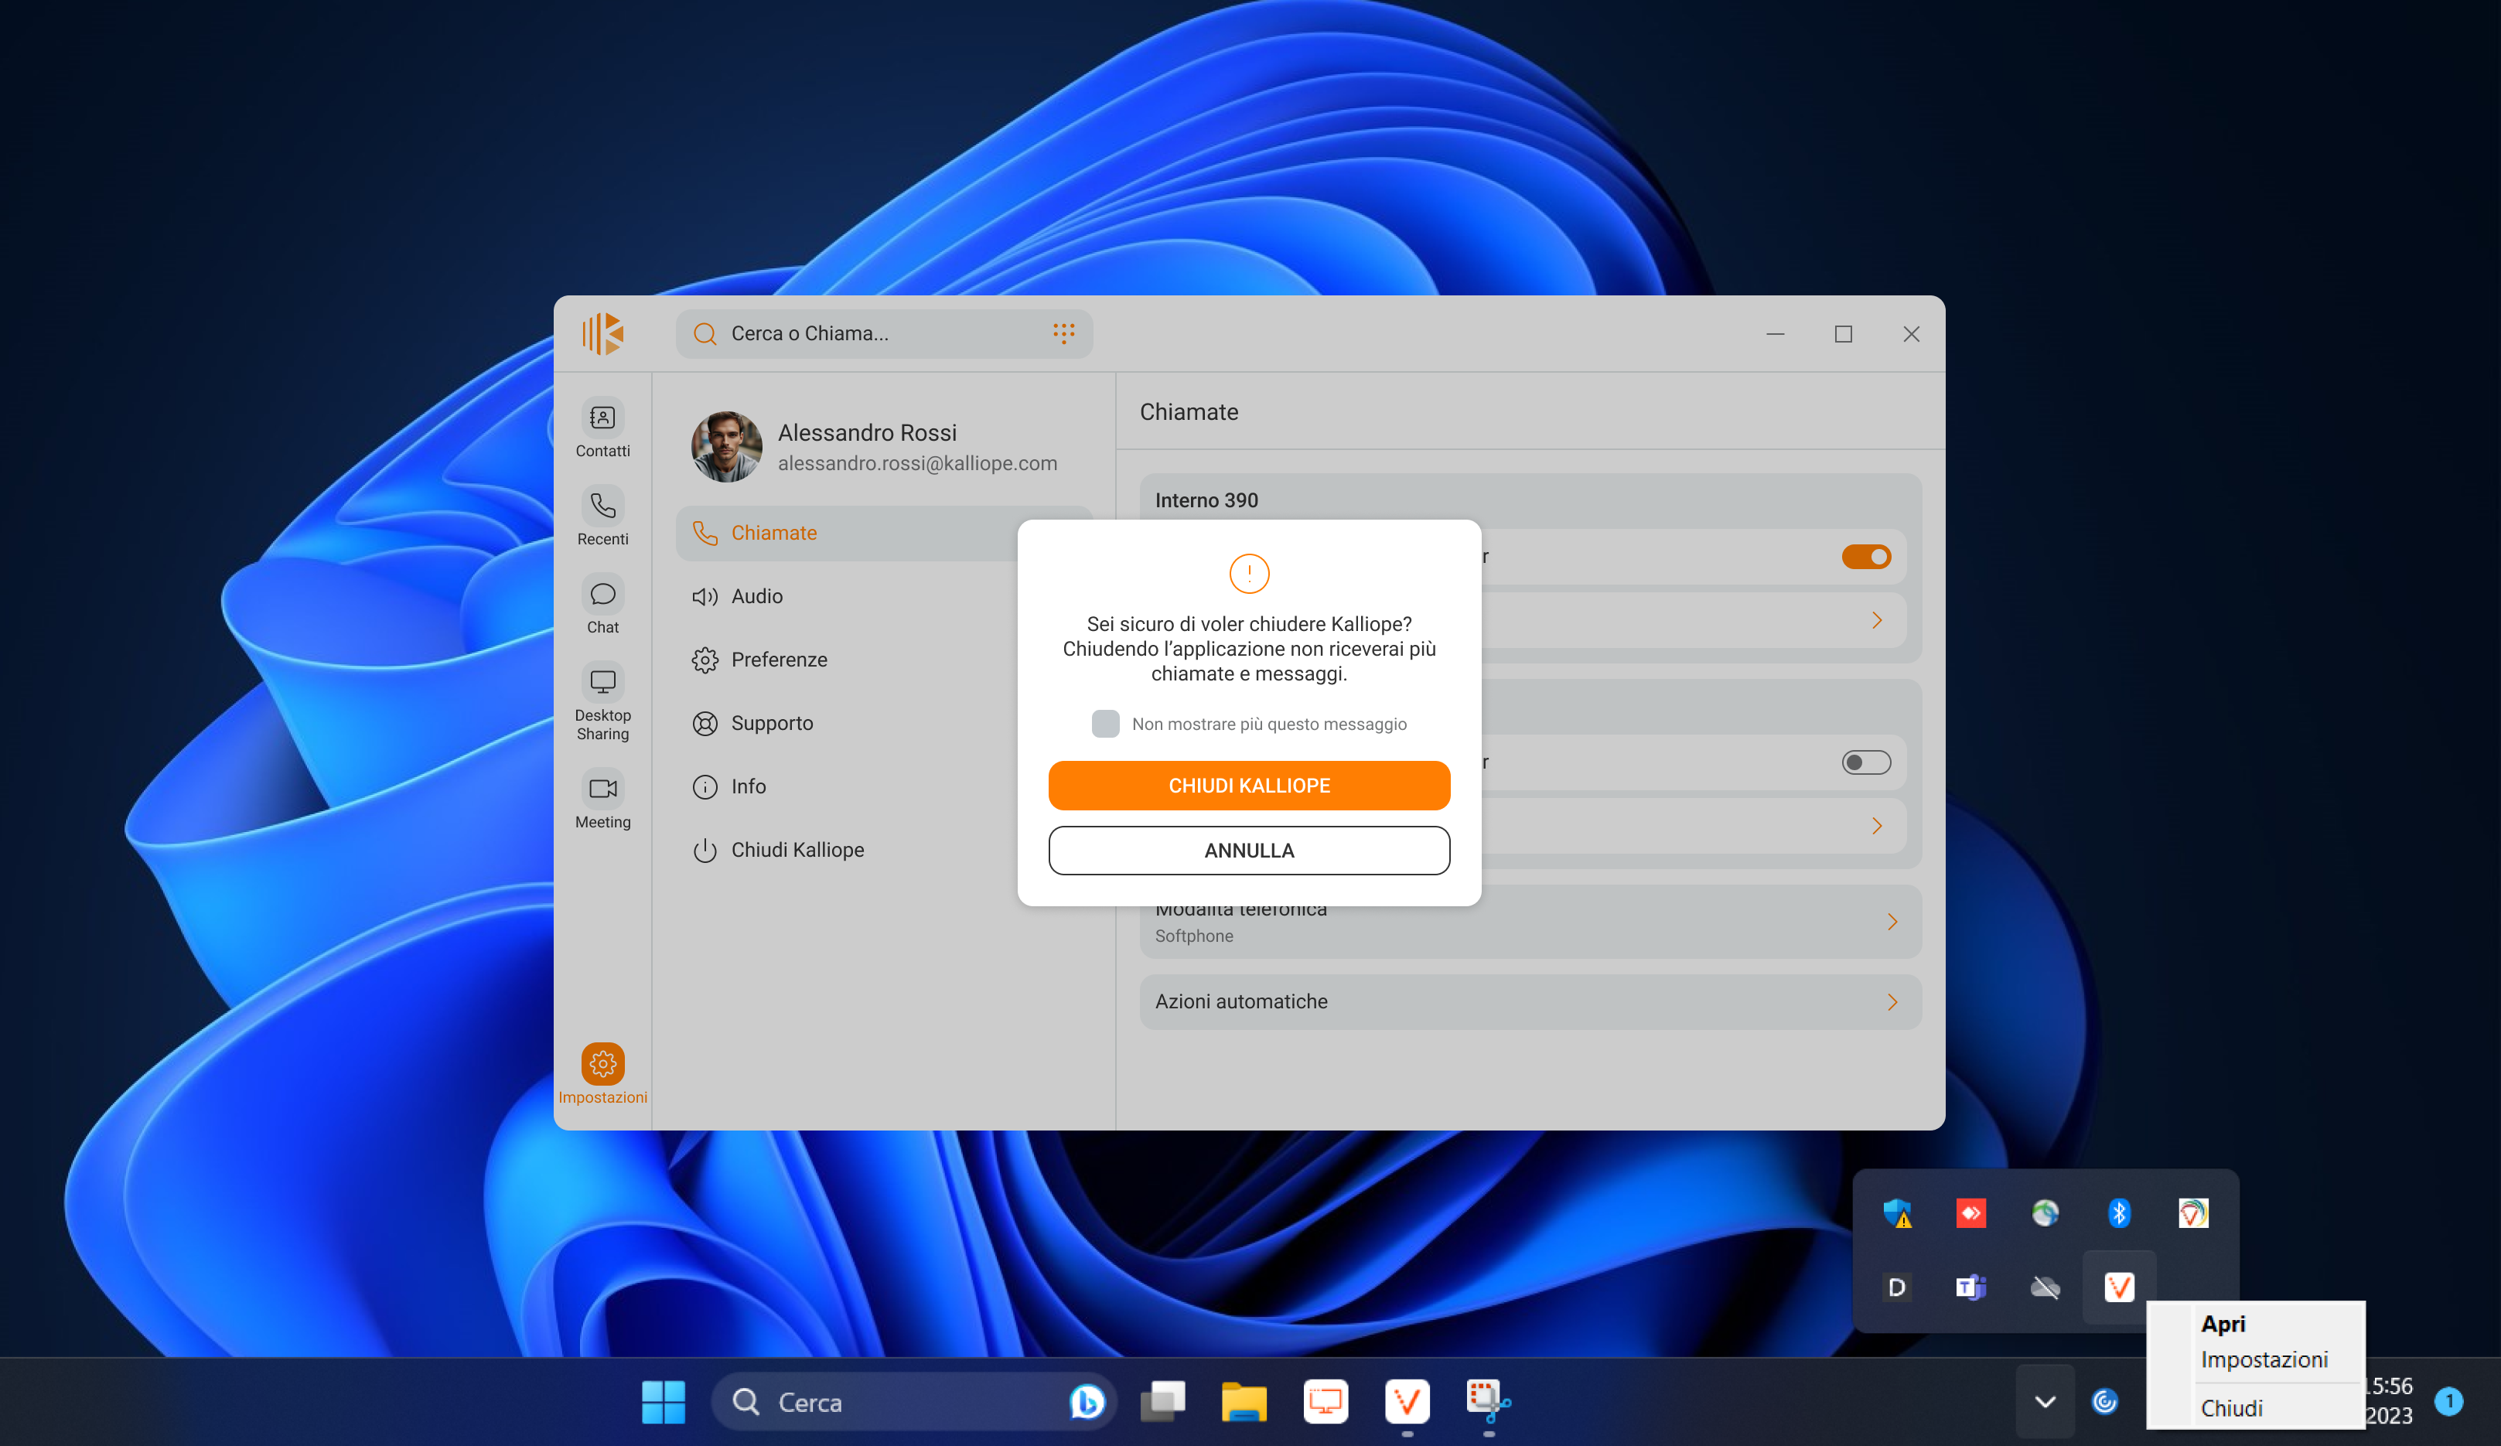Maximize the Kalliope window
The height and width of the screenshot is (1446, 2501).
(1843, 335)
